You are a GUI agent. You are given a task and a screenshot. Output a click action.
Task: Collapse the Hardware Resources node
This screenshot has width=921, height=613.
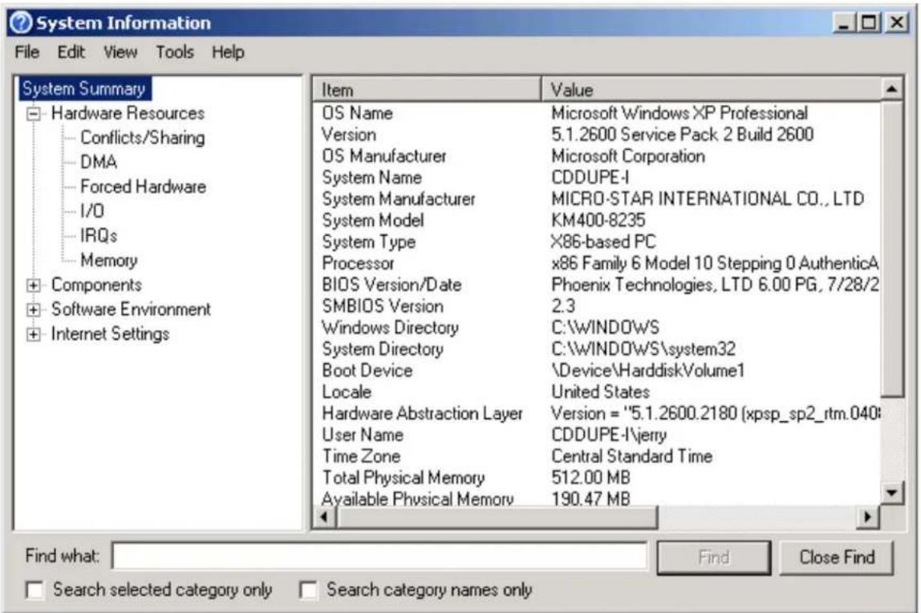34,113
